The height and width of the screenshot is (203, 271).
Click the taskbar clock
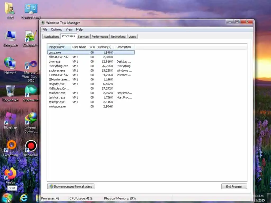(x=260, y=198)
